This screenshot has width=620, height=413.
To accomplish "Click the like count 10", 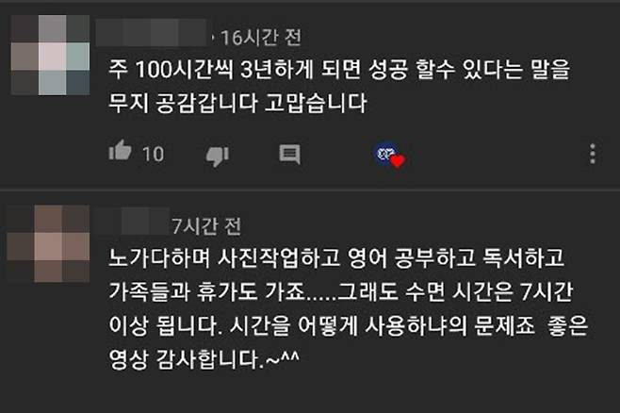I will point(153,155).
